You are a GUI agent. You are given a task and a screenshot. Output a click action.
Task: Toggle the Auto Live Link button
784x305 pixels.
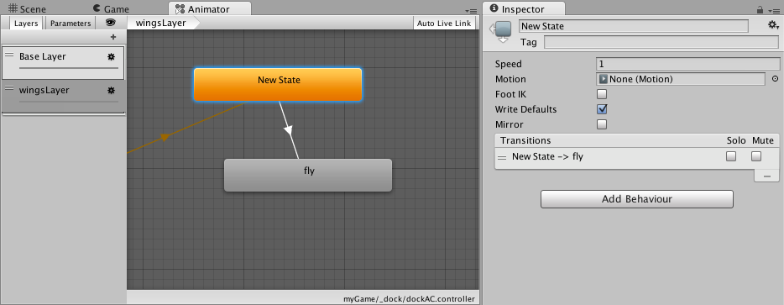[444, 23]
